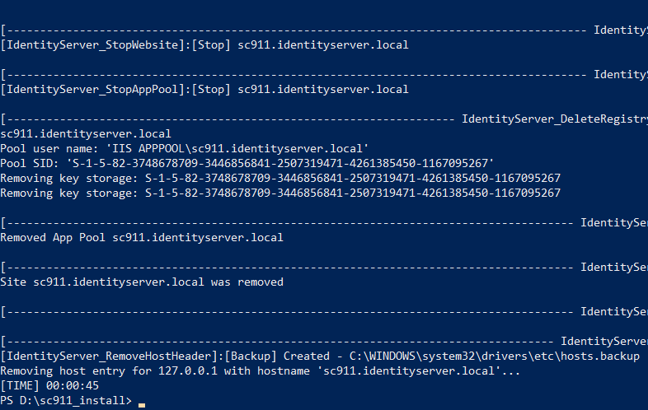This screenshot has width=648, height=410.
Task: Click the [TIME] 00:00:45 output line
Action: tap(49, 385)
